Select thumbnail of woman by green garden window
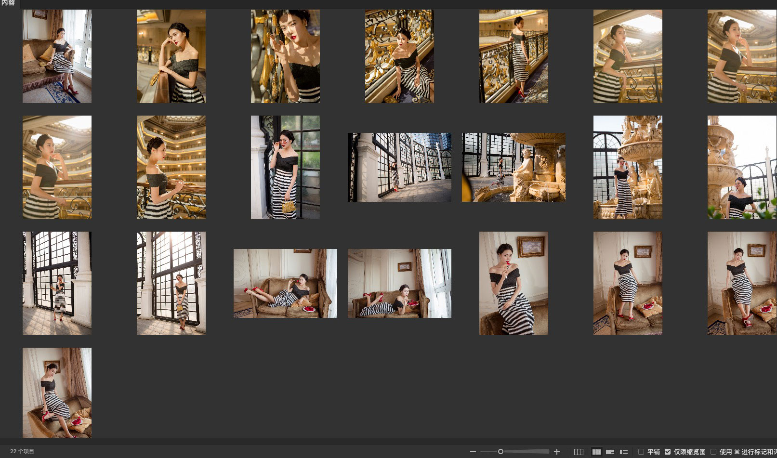Image resolution: width=777 pixels, height=458 pixels. tap(285, 167)
